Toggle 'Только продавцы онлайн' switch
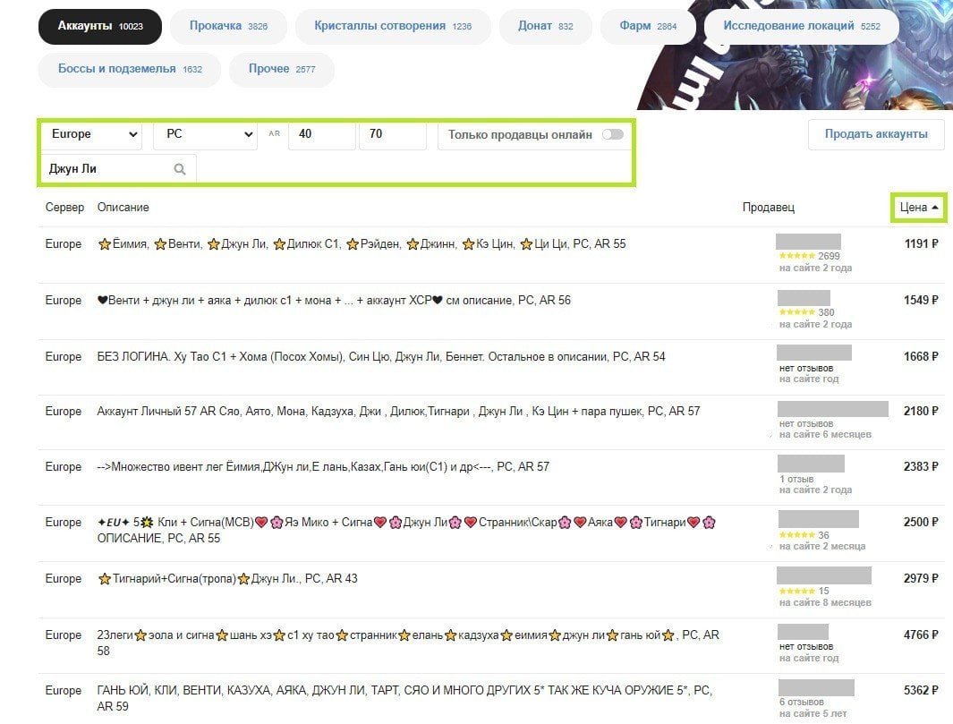This screenshot has width=953, height=724. click(x=613, y=134)
